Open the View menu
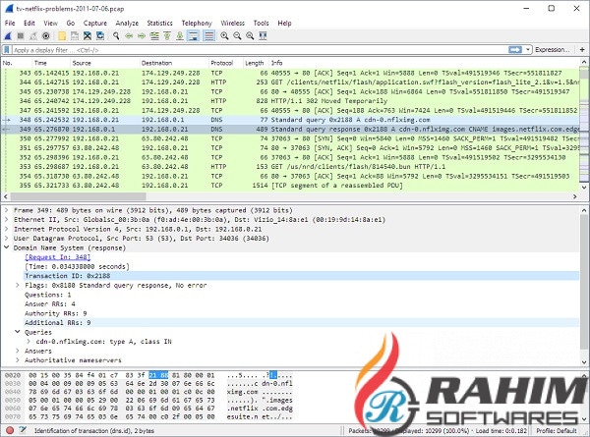Viewport: 590px width, 437px height. 50,24
